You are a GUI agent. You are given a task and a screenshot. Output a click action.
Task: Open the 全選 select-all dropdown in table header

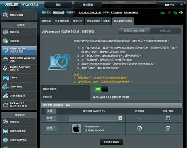(51, 111)
